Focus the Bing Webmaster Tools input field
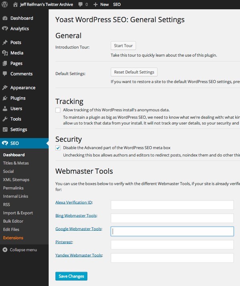This screenshot has height=286, width=240. coord(172,218)
